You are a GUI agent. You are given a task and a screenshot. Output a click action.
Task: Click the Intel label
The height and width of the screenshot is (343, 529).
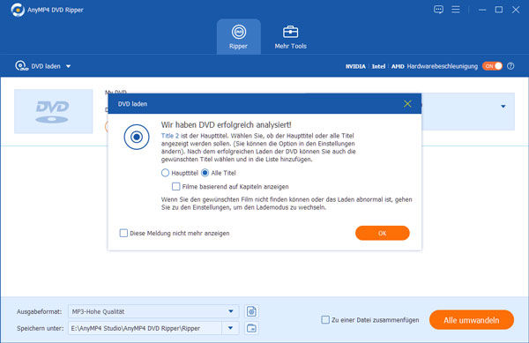pos(378,66)
